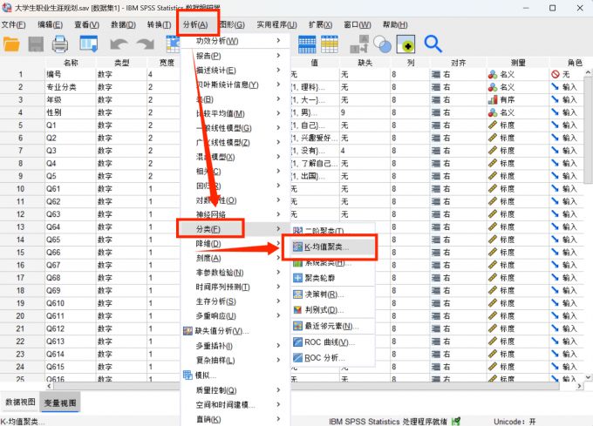Expand the 功效分析 submenu arrow
593x426 pixels.
(x=278, y=40)
